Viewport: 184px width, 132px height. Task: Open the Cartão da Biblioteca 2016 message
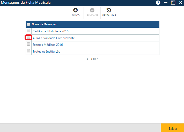click(50, 31)
